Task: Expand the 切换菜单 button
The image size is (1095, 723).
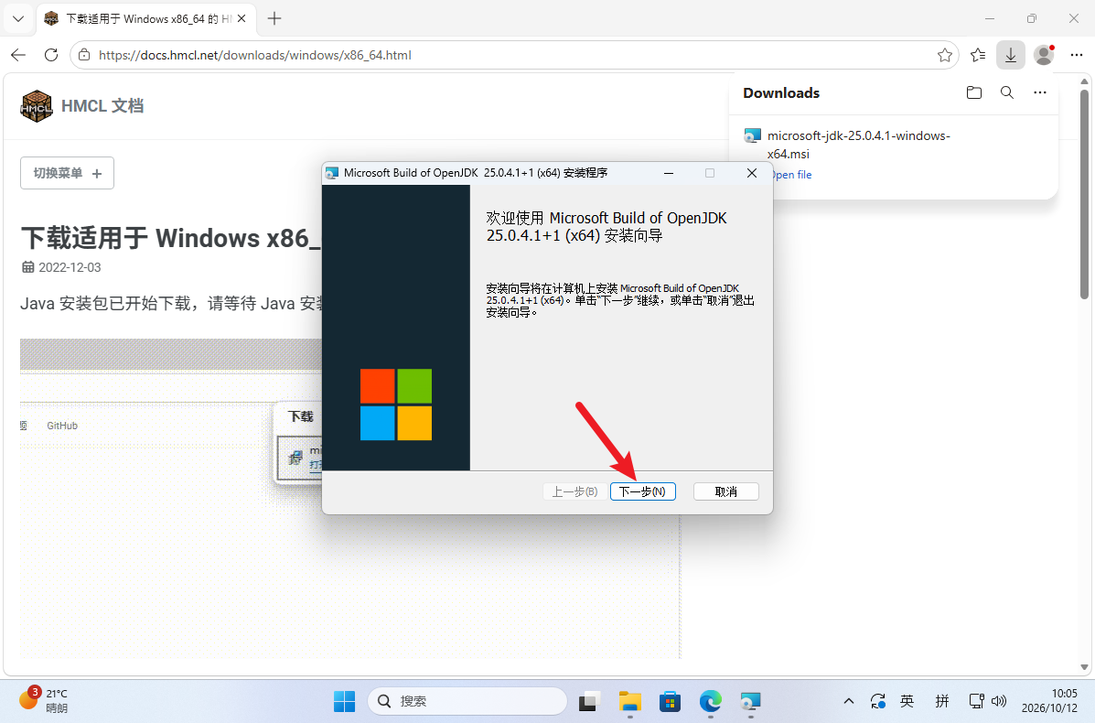Action: coord(67,173)
